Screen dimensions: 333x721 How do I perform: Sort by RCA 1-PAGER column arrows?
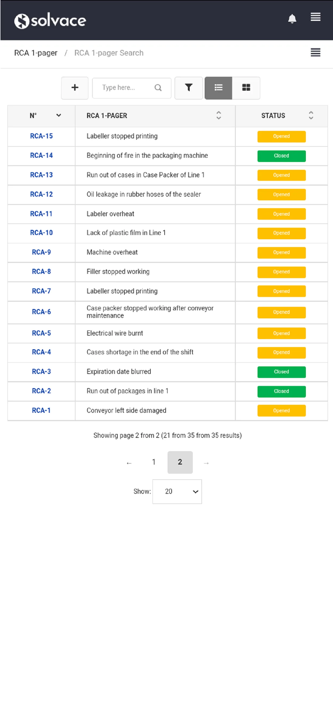tap(219, 115)
